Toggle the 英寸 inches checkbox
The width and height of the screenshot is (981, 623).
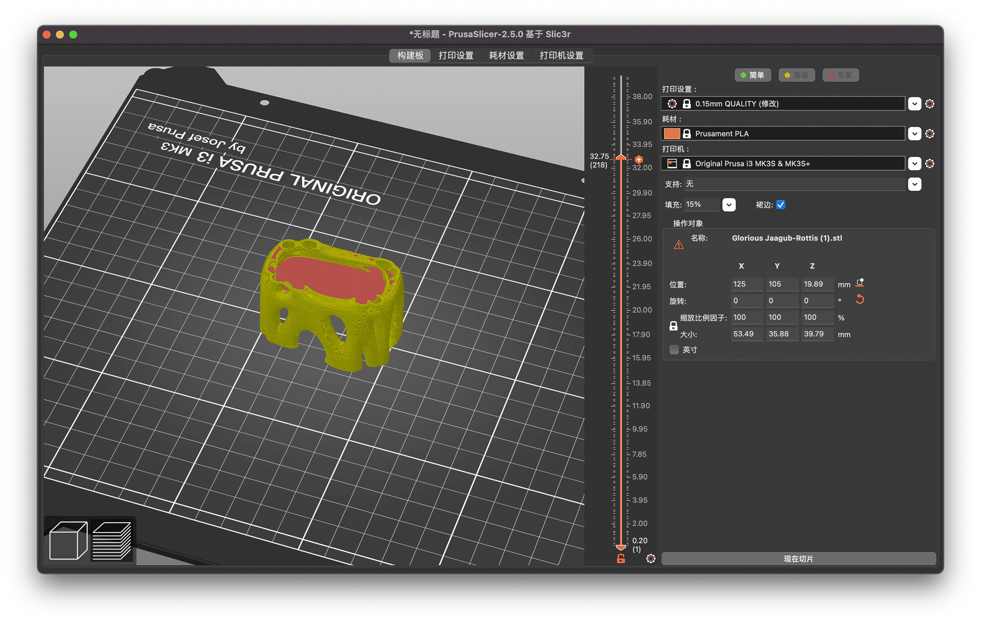point(674,350)
